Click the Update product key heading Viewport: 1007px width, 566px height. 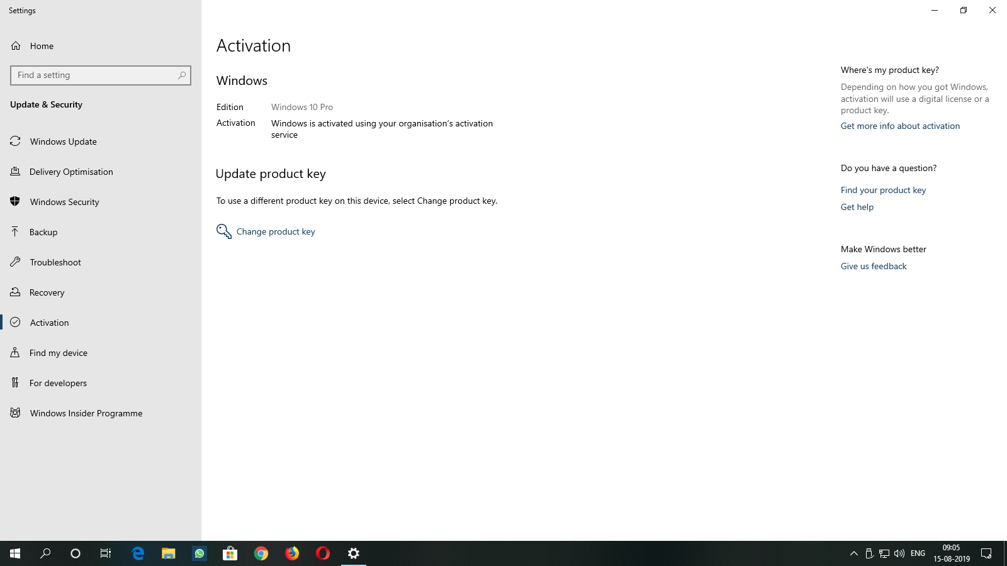coord(271,174)
